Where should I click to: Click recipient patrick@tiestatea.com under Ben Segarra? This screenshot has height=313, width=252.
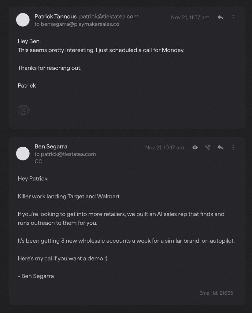click(68, 154)
